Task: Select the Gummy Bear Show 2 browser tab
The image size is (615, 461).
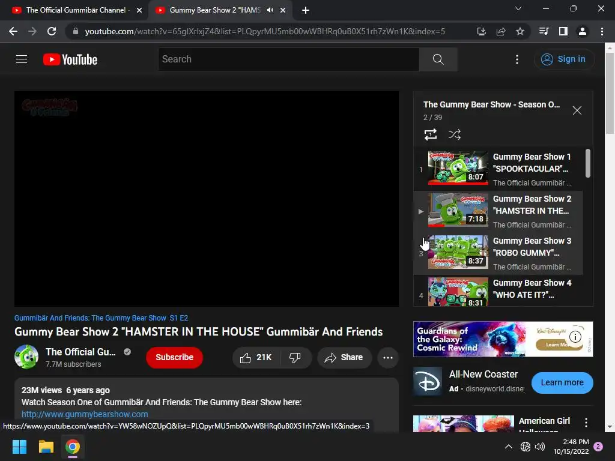Action: coord(214,10)
